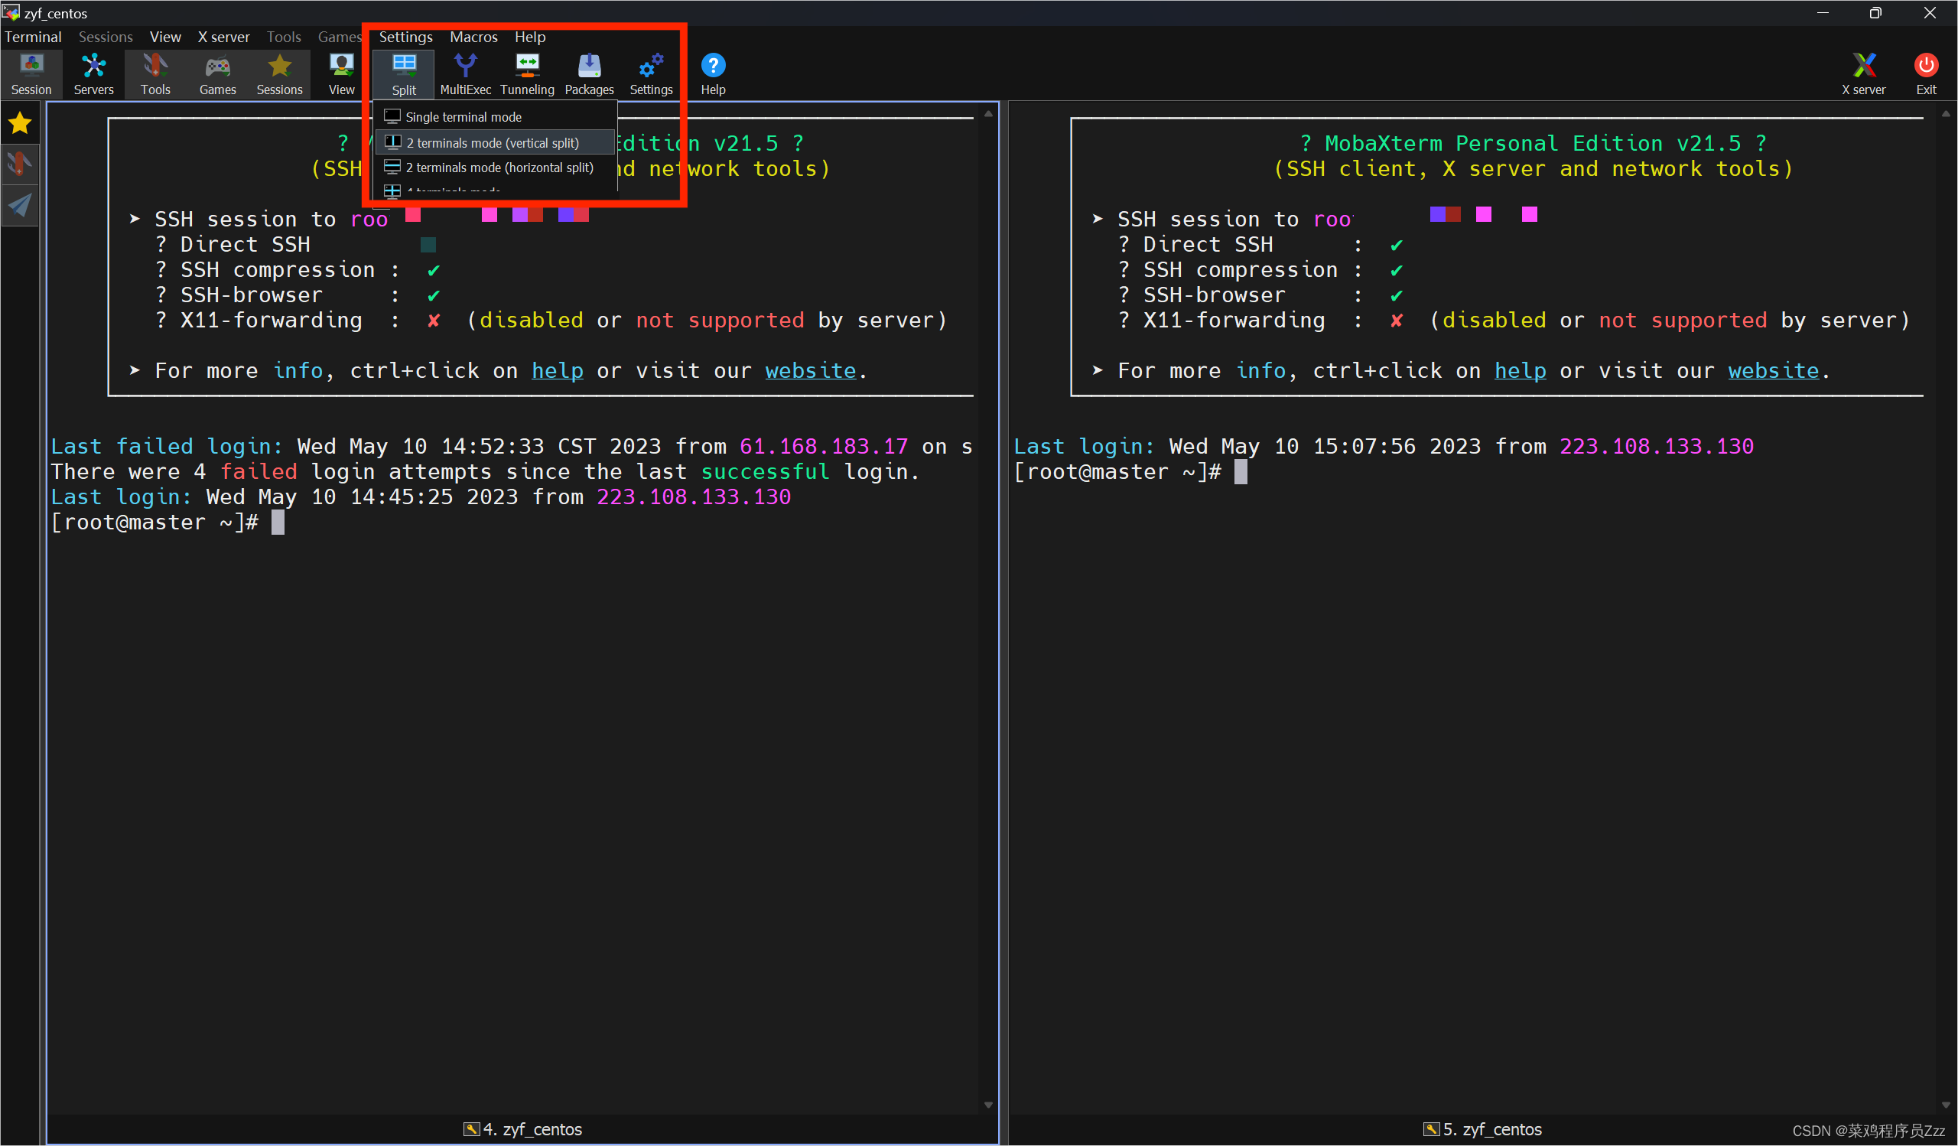The height and width of the screenshot is (1146, 1958).
Task: Choose 2 terminals mode horizontal split
Action: [x=499, y=168]
